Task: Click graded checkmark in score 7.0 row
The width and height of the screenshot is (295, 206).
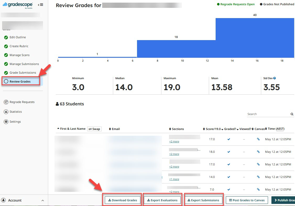Action: [x=229, y=190]
